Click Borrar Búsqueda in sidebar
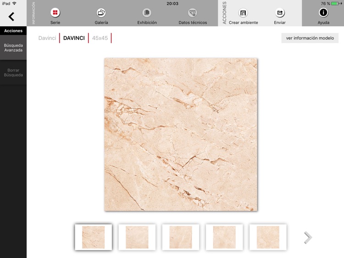 (13, 73)
